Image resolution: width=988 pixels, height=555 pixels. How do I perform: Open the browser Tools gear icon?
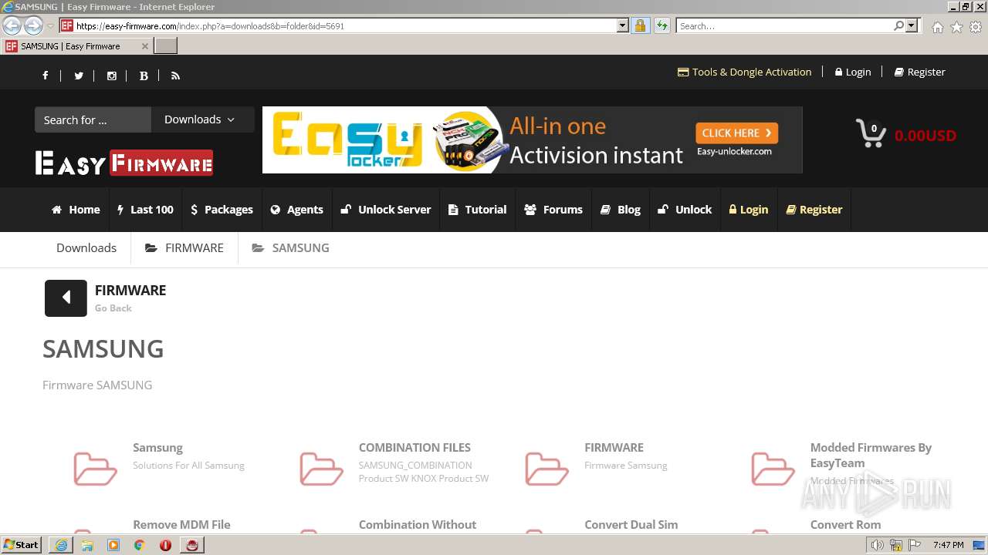(976, 26)
